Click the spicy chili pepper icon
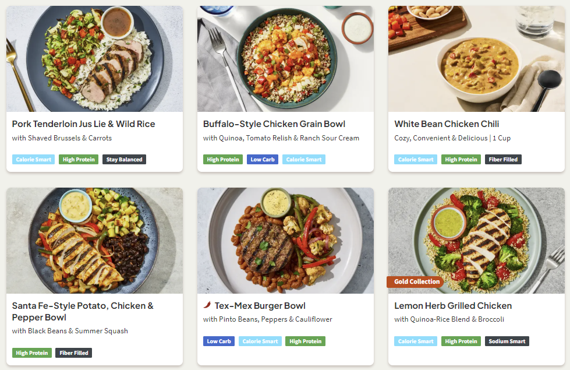 tap(207, 305)
